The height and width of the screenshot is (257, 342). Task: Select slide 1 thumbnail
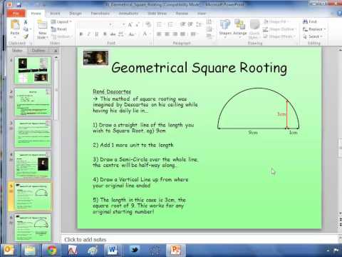(x=33, y=71)
